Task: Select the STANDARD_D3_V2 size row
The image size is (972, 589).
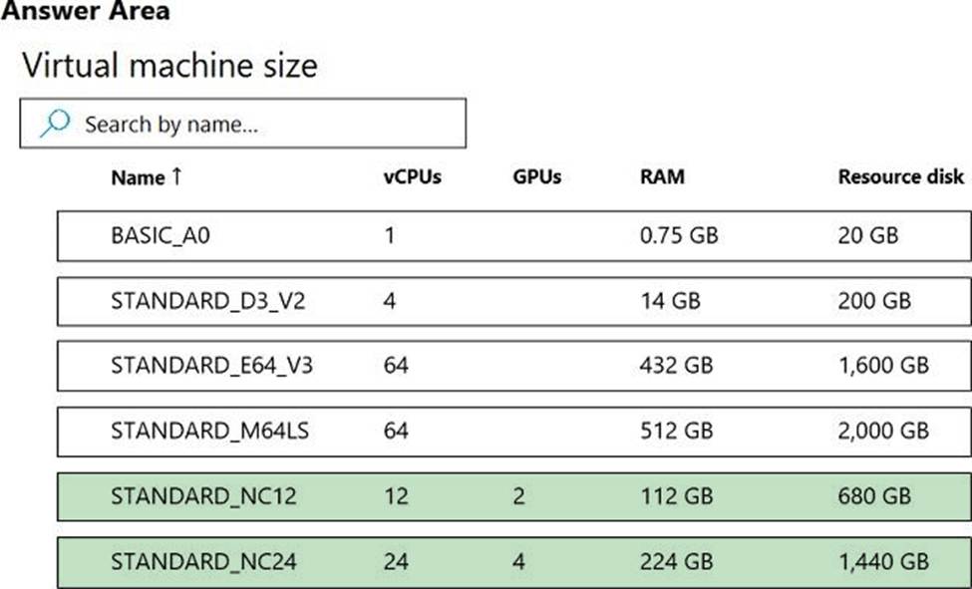Action: (513, 302)
